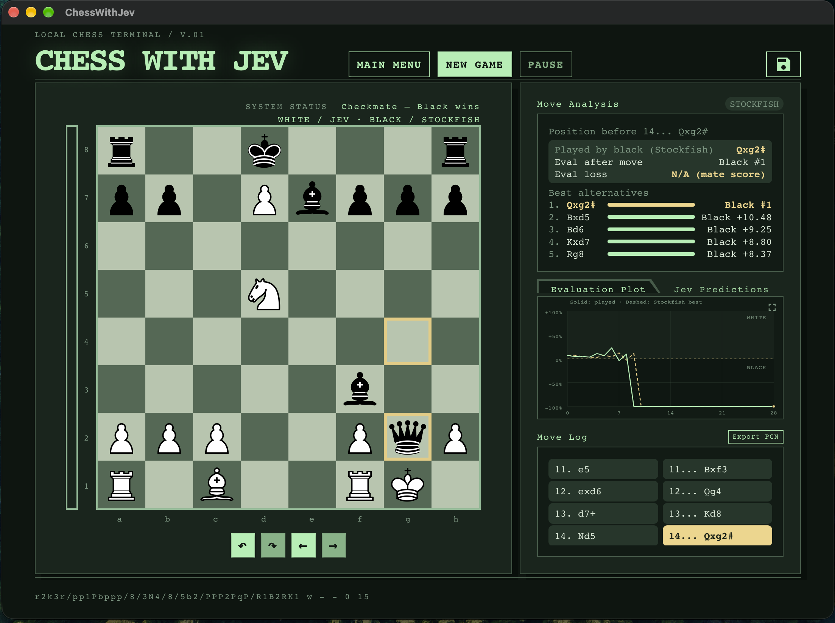Click alternative move Rg8 in analysis
835x623 pixels.
(660, 254)
